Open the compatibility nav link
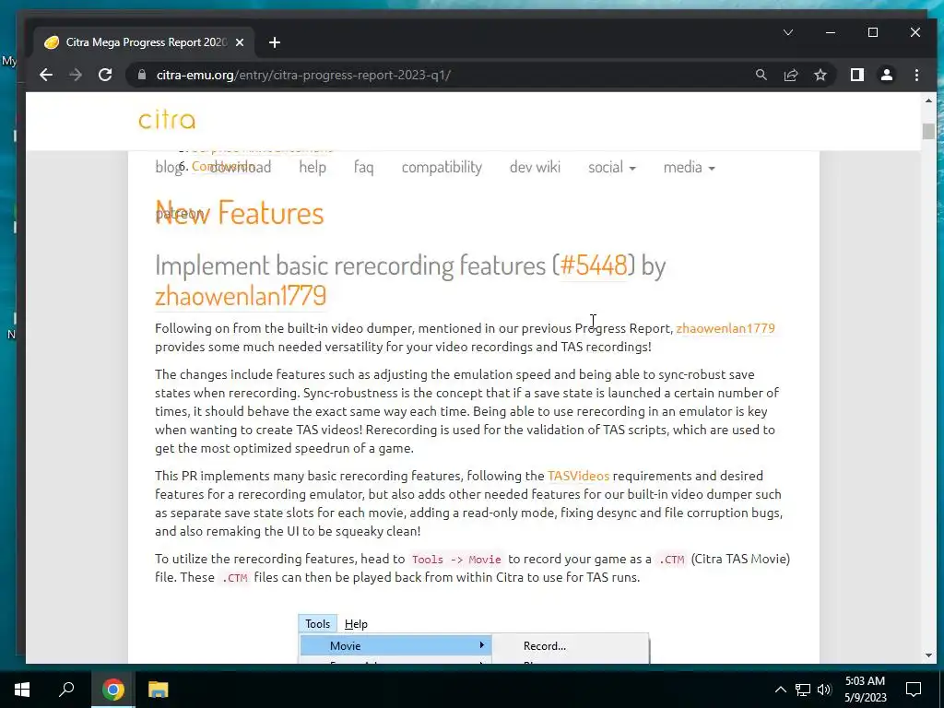The image size is (944, 708). pyautogui.click(x=442, y=167)
